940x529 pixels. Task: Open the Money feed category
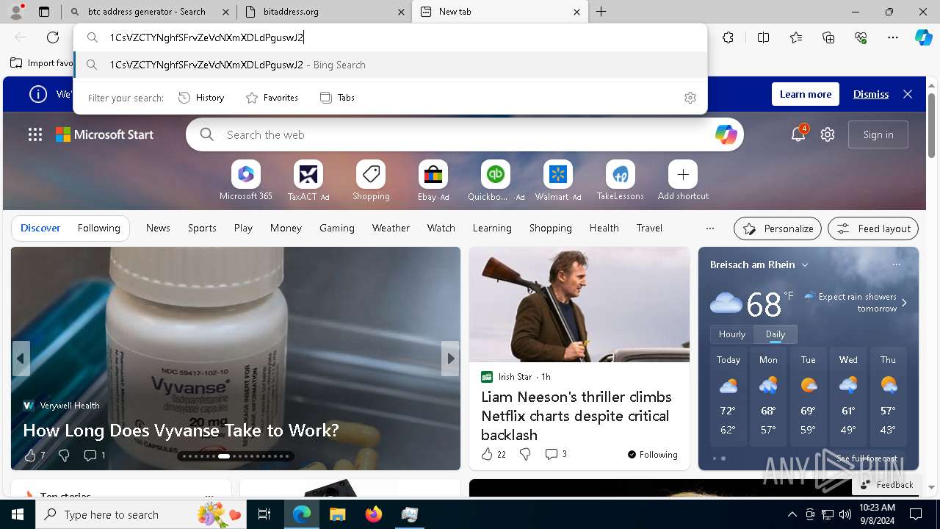click(x=286, y=228)
